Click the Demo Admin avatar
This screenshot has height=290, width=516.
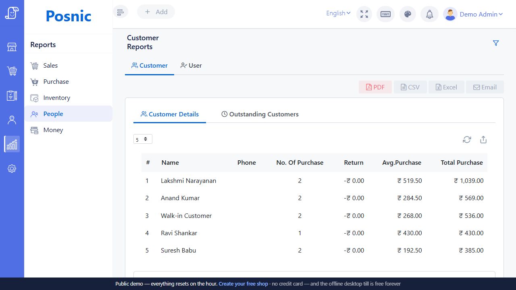pyautogui.click(x=450, y=14)
